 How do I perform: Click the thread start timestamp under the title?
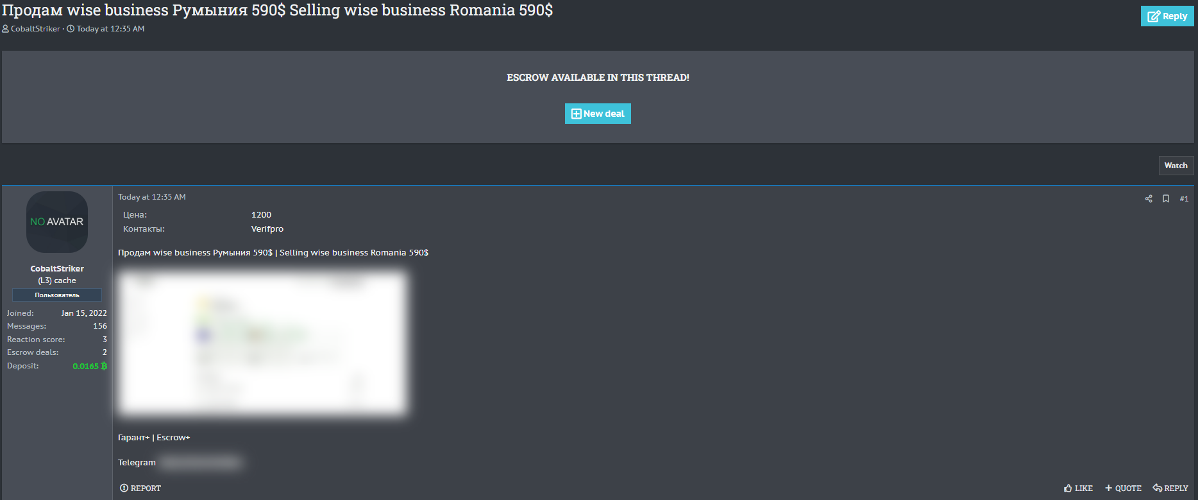110,29
